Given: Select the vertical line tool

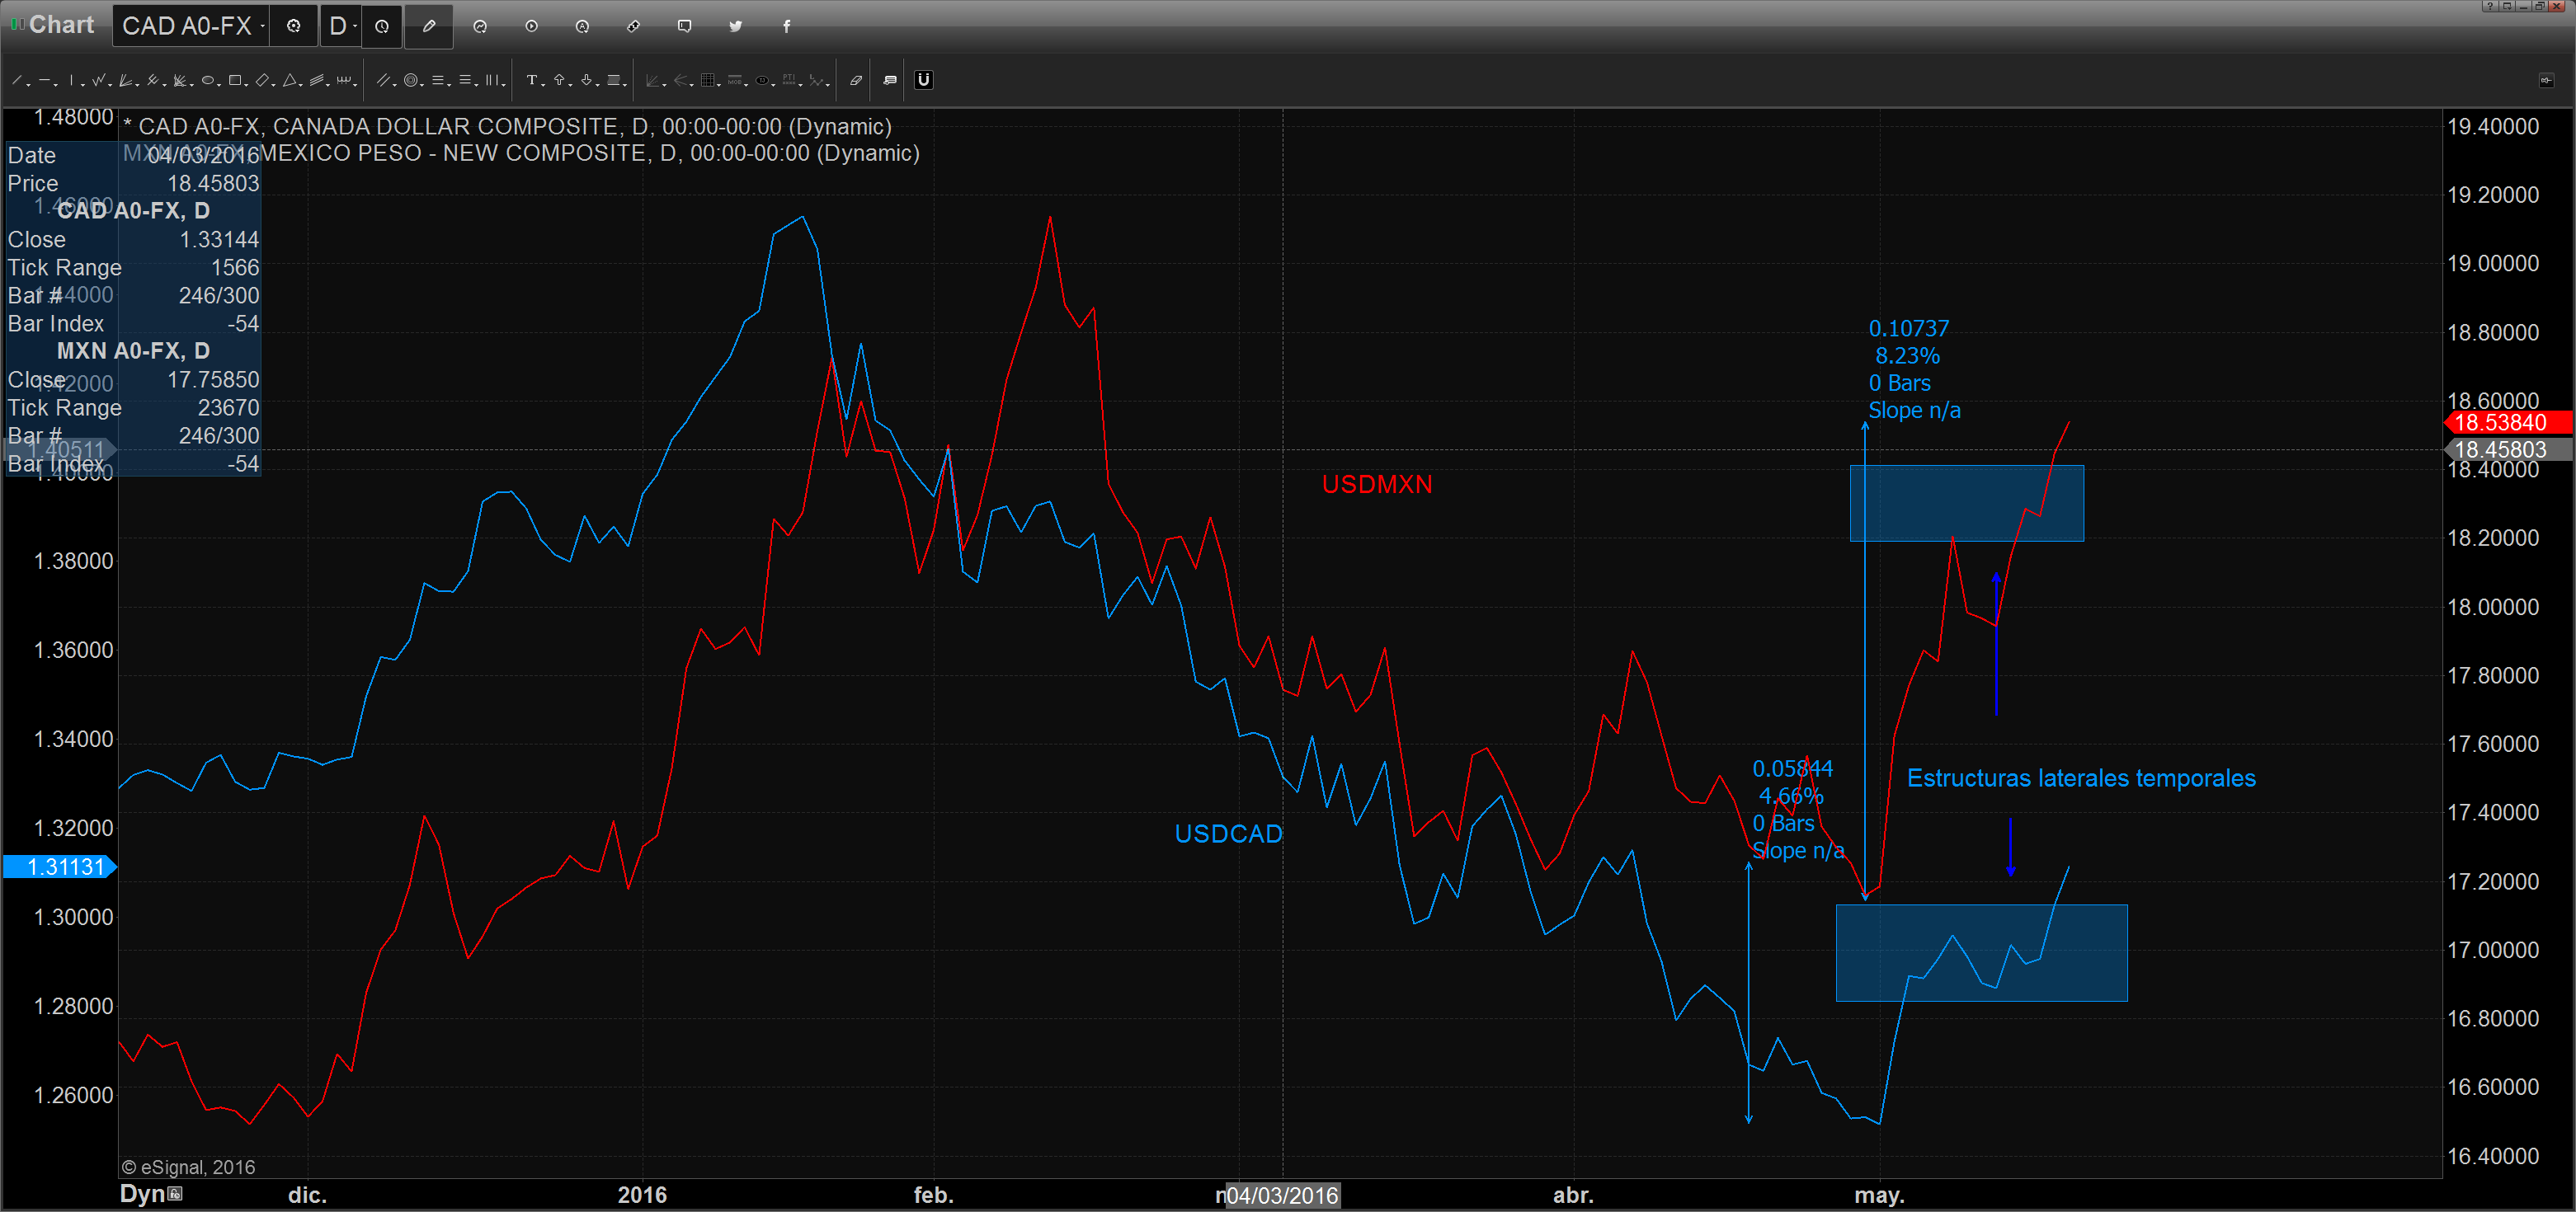Looking at the screenshot, I should pyautogui.click(x=71, y=80).
